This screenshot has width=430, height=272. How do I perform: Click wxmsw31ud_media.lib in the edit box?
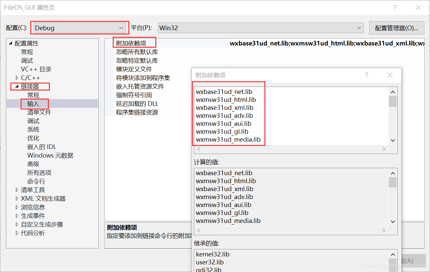228,139
